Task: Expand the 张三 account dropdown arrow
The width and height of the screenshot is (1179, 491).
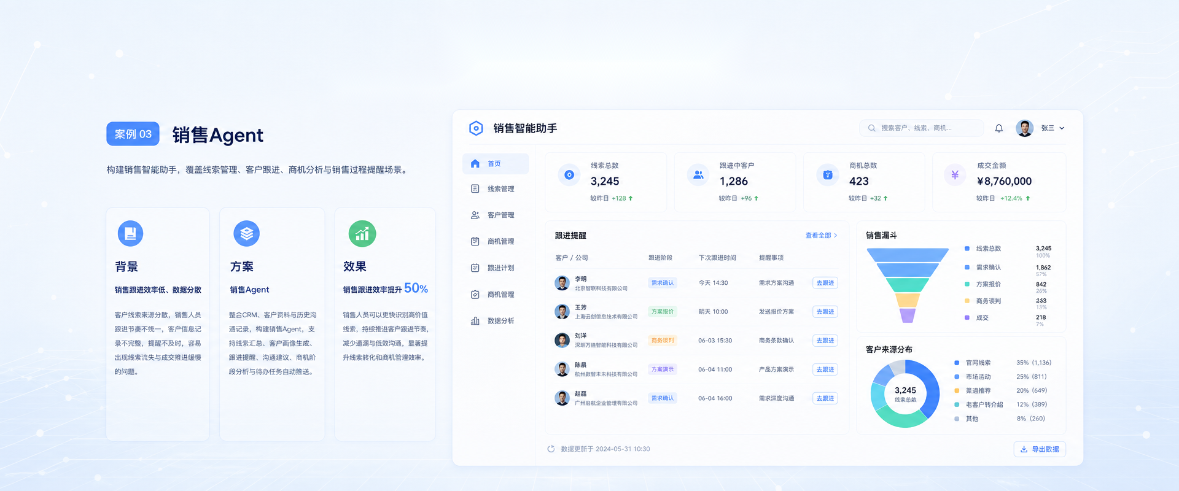Action: pyautogui.click(x=1062, y=128)
